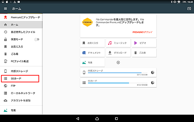This screenshot has height=122, width=194.
Task: Tap the cast screen icon in header
Action: click(x=189, y=9)
